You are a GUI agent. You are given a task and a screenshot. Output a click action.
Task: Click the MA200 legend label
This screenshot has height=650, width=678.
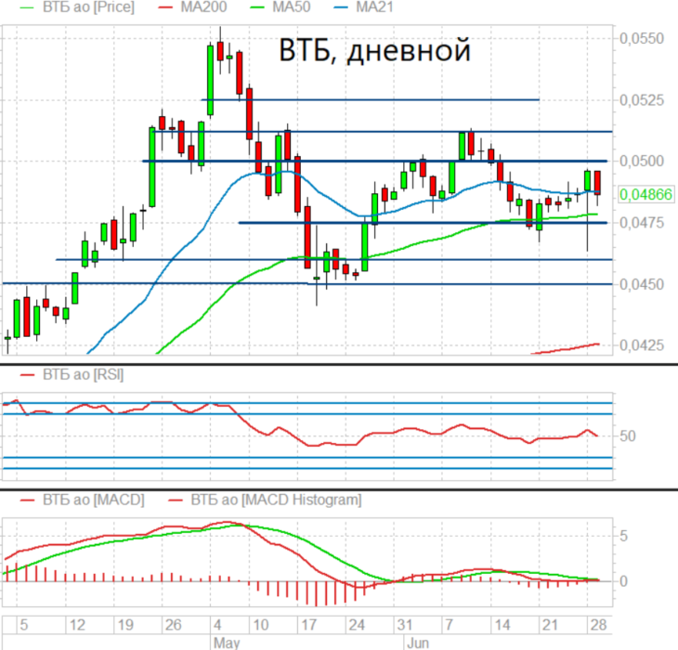[203, 7]
